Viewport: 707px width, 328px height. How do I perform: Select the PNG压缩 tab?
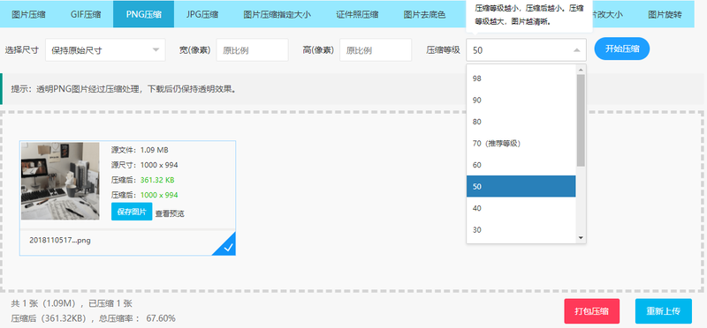tap(143, 14)
